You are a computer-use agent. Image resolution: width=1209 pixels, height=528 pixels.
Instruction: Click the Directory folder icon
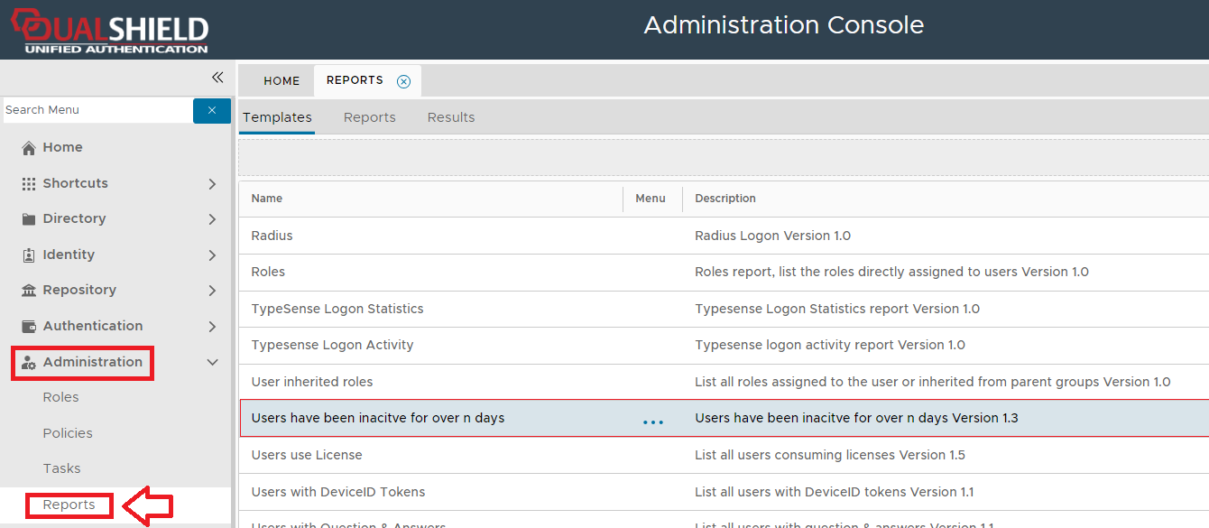29,219
